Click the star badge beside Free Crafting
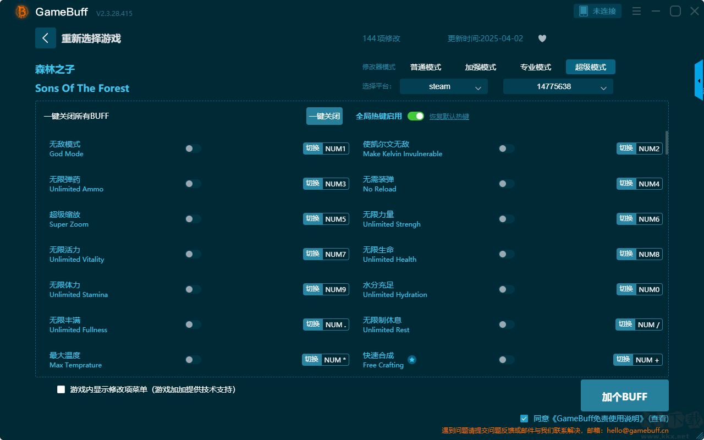Image resolution: width=704 pixels, height=440 pixels. tap(412, 360)
